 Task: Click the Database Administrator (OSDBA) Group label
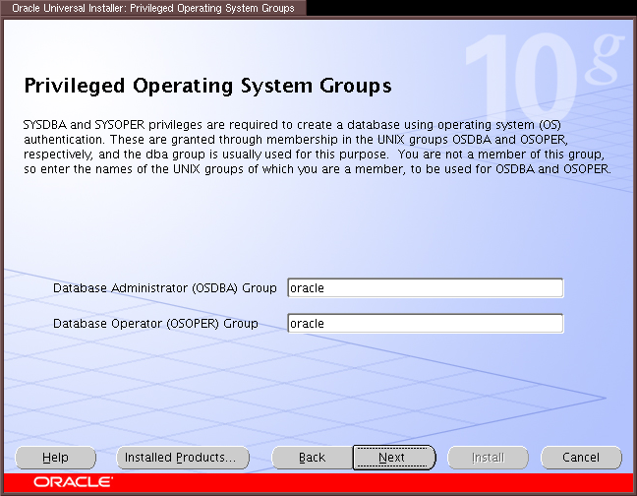(164, 288)
